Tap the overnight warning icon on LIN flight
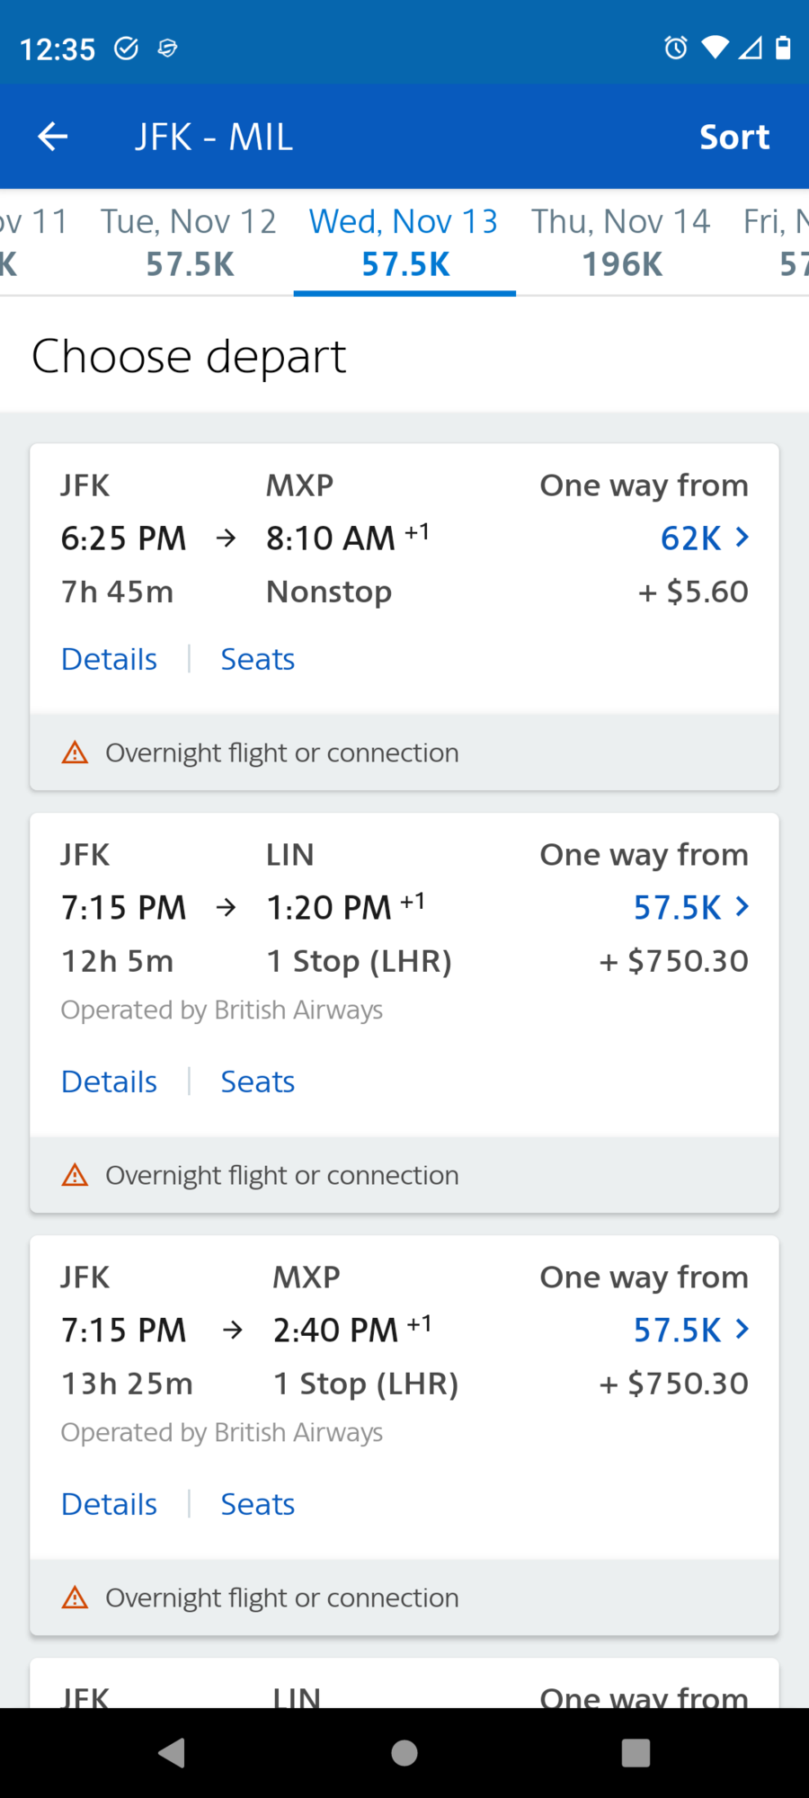 click(75, 1175)
